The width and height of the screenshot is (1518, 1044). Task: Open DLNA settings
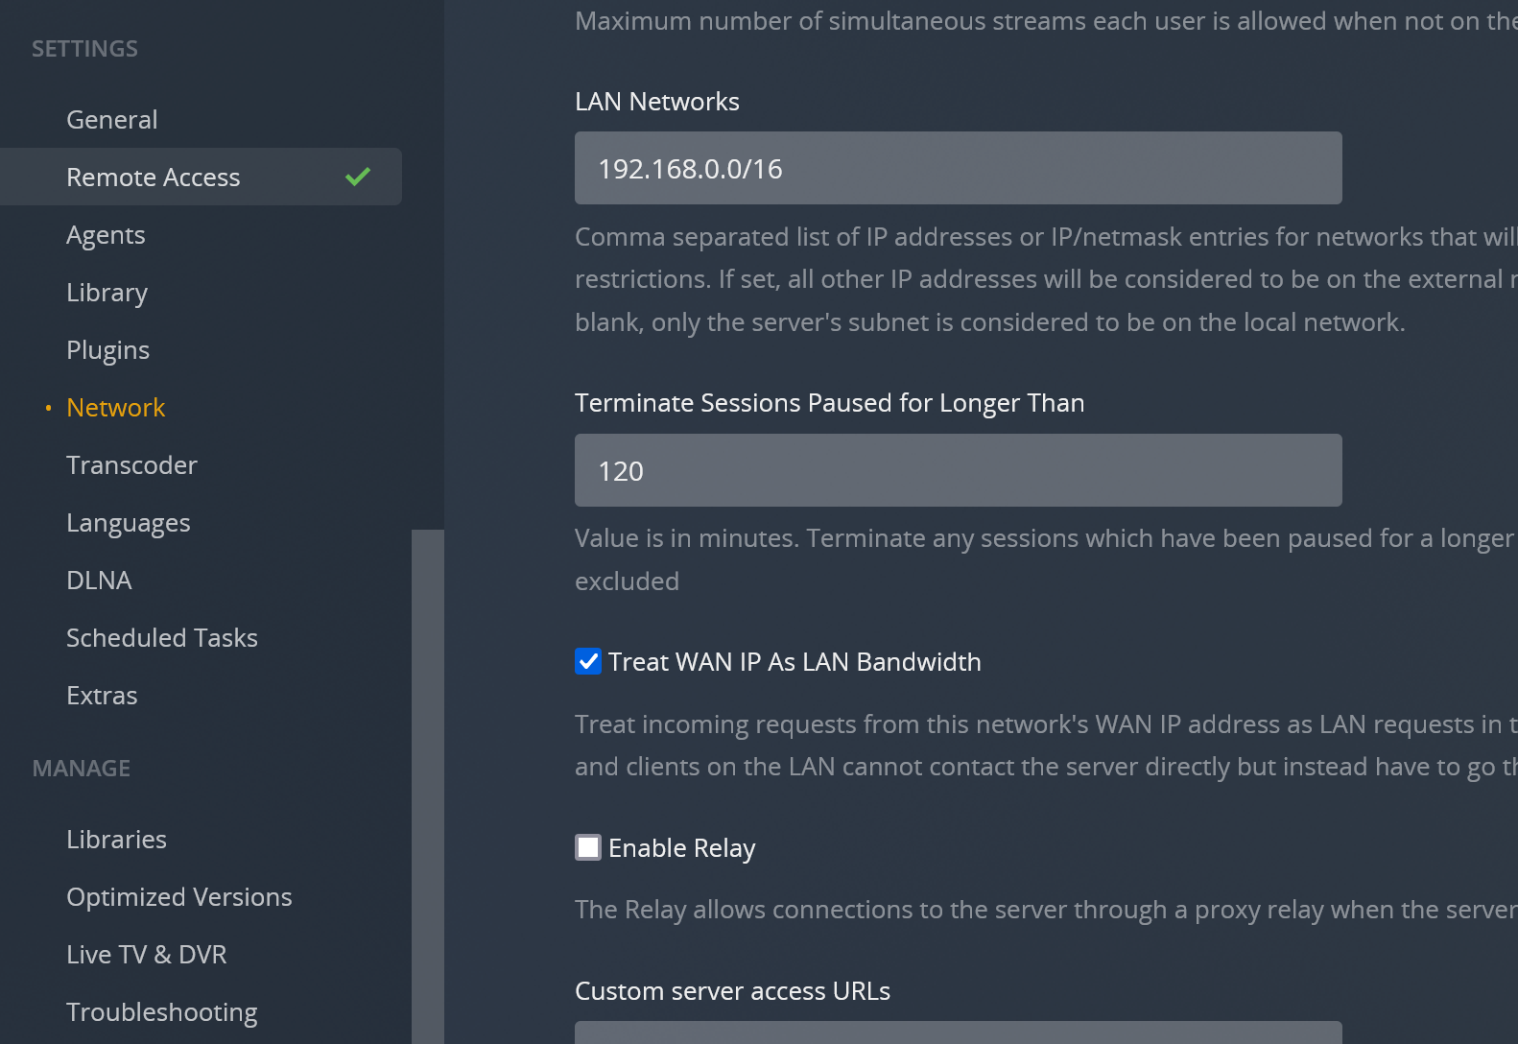coord(99,581)
